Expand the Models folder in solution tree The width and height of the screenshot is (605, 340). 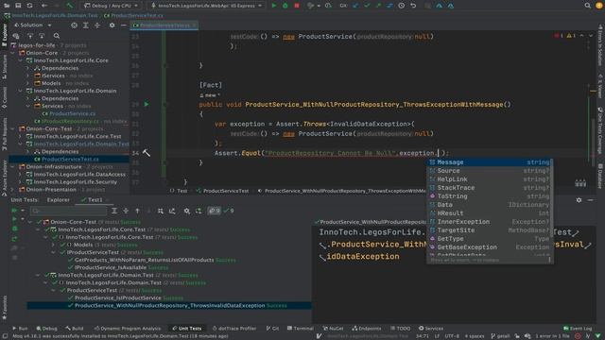coord(27,83)
